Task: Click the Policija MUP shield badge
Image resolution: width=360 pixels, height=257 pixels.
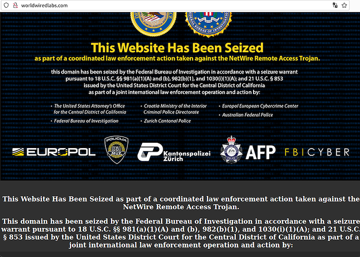Action: pyautogui.click(x=116, y=150)
